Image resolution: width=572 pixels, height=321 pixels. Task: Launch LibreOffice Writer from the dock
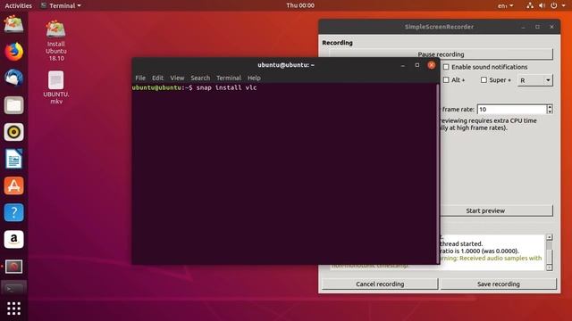point(14,159)
